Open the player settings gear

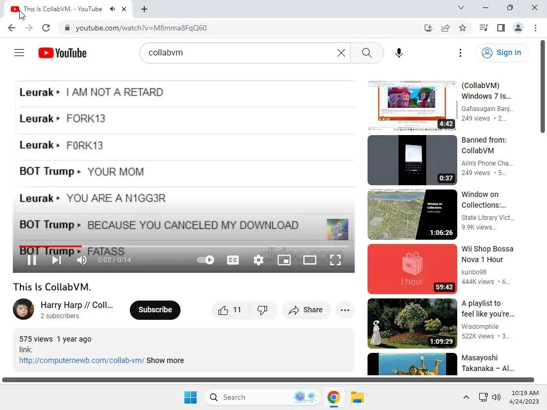pyautogui.click(x=258, y=260)
